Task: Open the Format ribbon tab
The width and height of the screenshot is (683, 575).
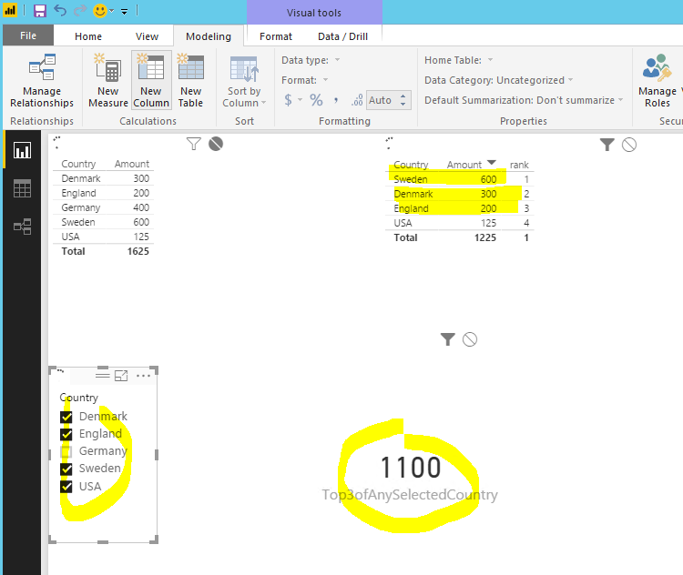Action: coord(276,36)
